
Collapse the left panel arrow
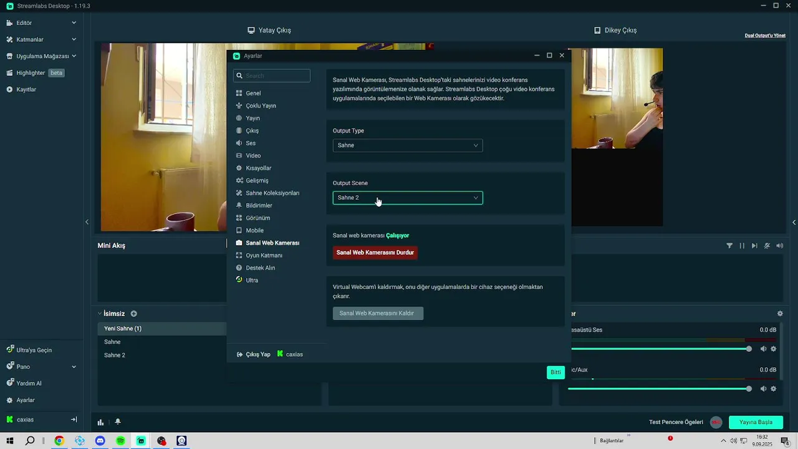tap(87, 222)
